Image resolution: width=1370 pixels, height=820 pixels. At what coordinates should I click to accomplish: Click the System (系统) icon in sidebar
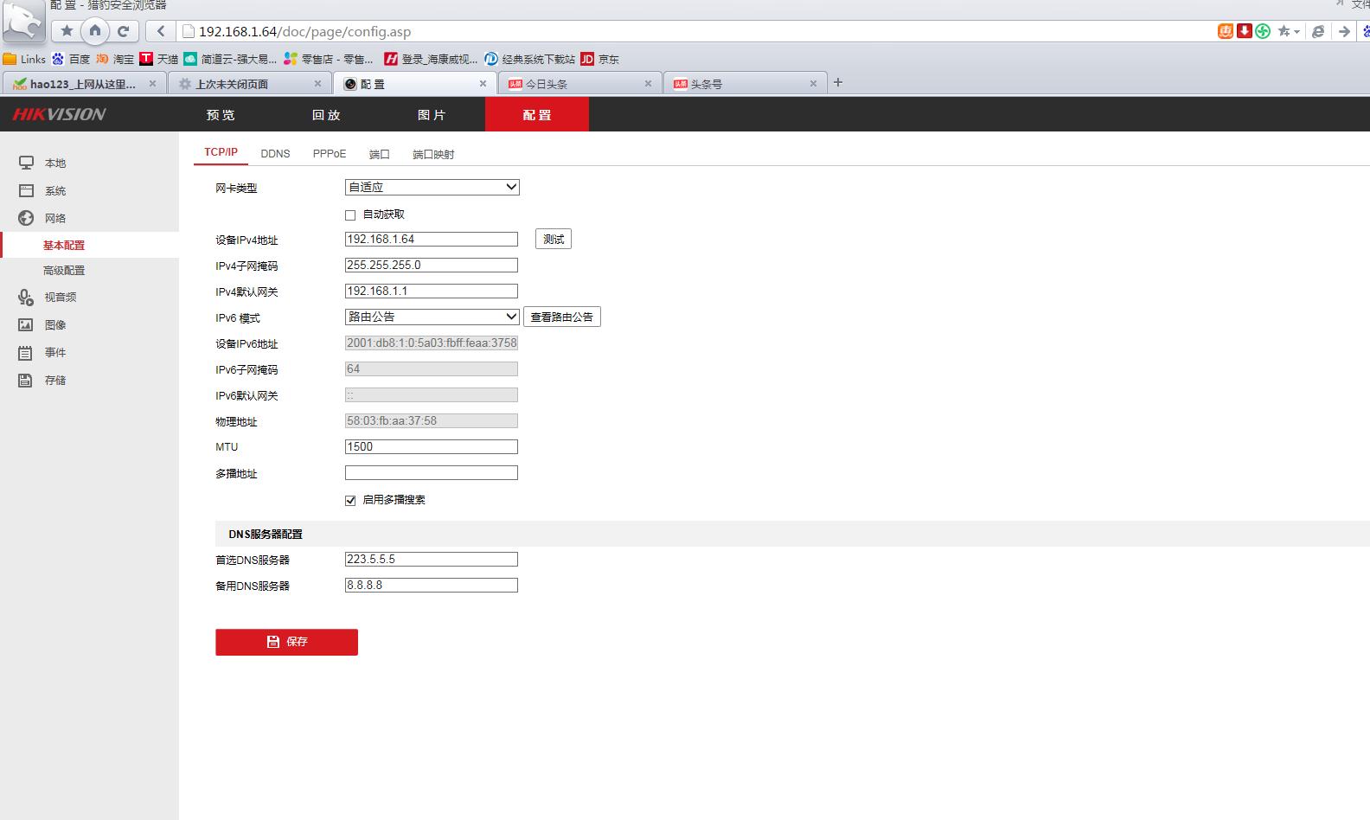pyautogui.click(x=26, y=190)
